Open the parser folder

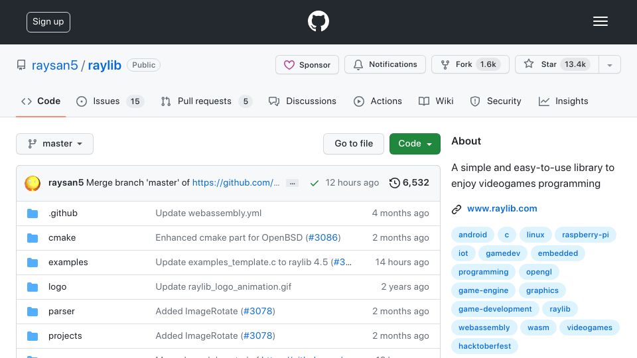point(61,312)
